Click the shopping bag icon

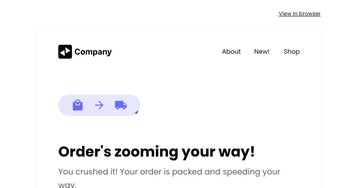pyautogui.click(x=78, y=105)
